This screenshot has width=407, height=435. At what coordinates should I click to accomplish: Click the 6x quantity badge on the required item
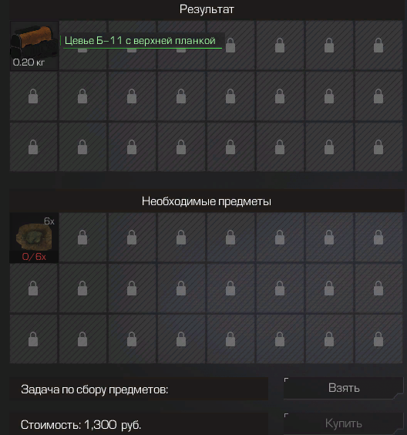click(x=49, y=221)
